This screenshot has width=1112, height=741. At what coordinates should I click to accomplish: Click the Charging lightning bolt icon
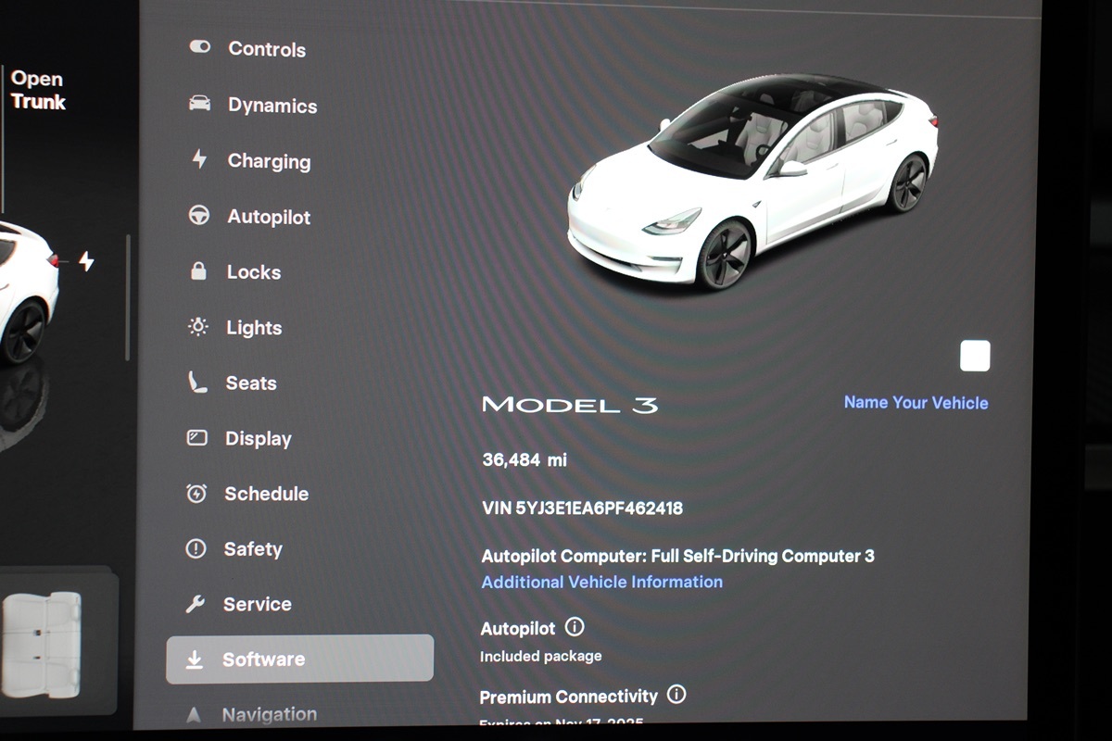coord(199,159)
